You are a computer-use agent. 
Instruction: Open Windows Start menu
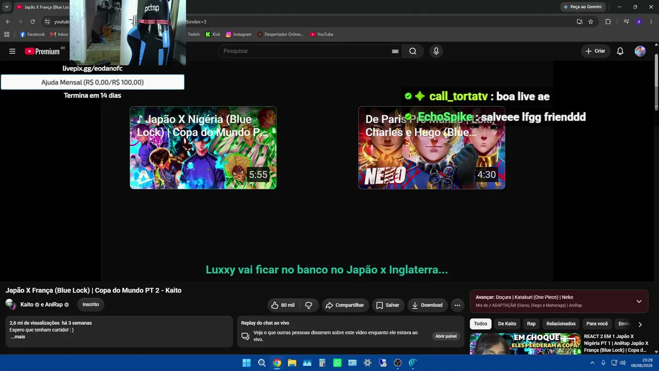click(247, 363)
